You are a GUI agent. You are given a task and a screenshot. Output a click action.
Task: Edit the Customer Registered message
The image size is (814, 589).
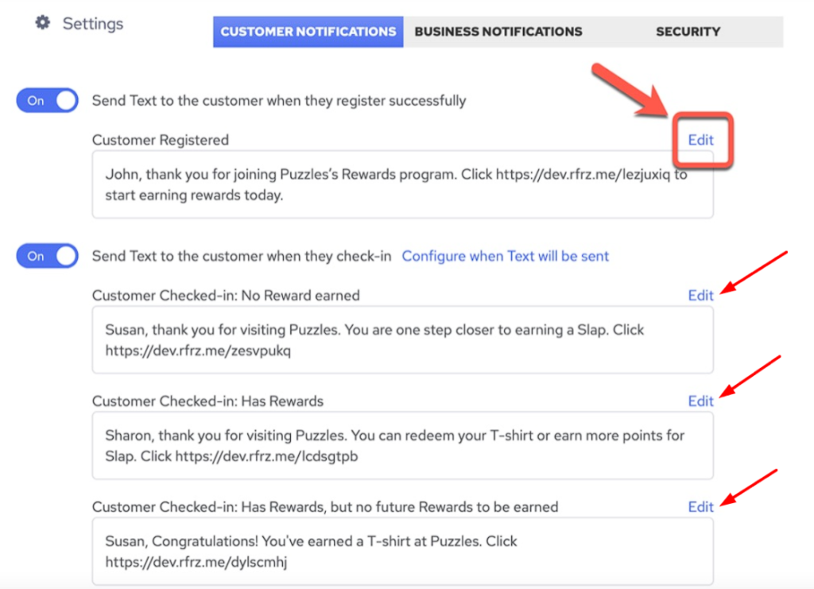pos(700,140)
